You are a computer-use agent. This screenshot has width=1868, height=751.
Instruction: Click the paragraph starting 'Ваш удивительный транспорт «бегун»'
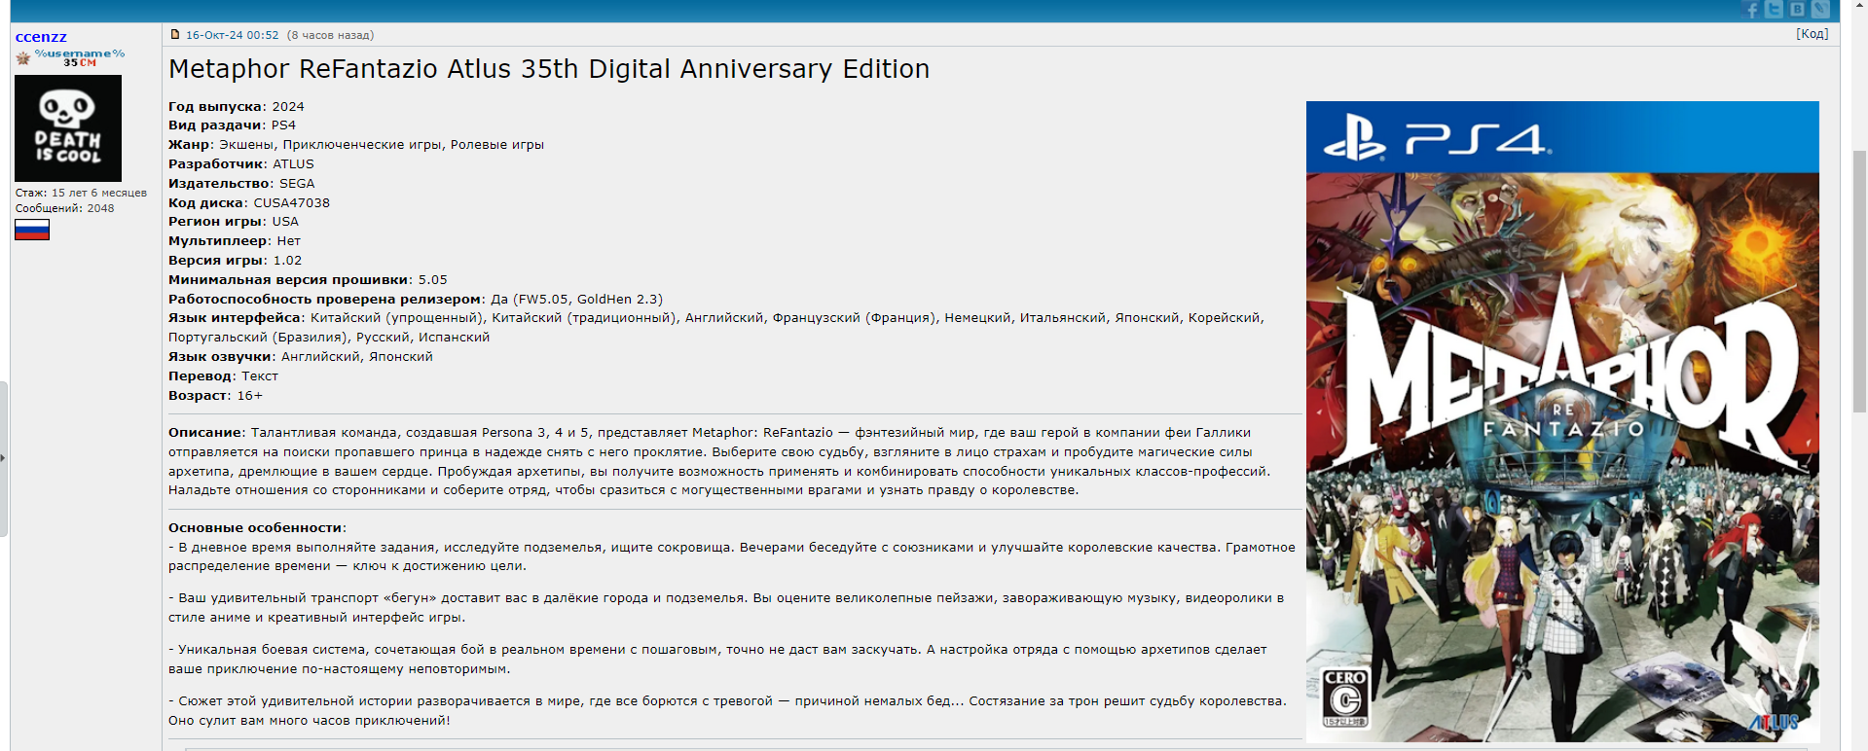click(x=726, y=608)
